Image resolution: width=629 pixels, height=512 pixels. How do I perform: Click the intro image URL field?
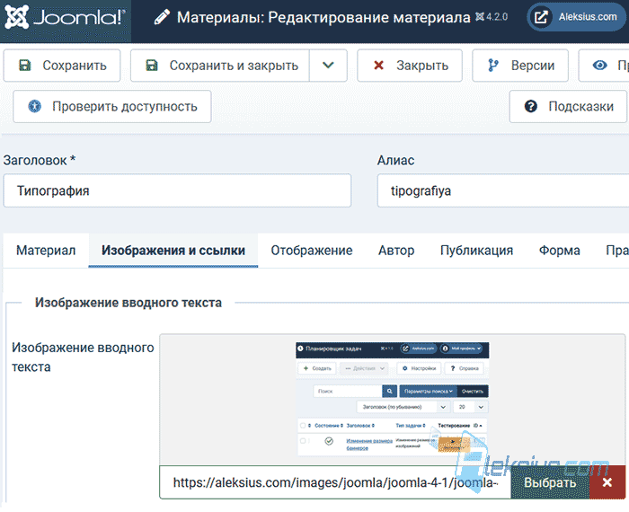[335, 482]
